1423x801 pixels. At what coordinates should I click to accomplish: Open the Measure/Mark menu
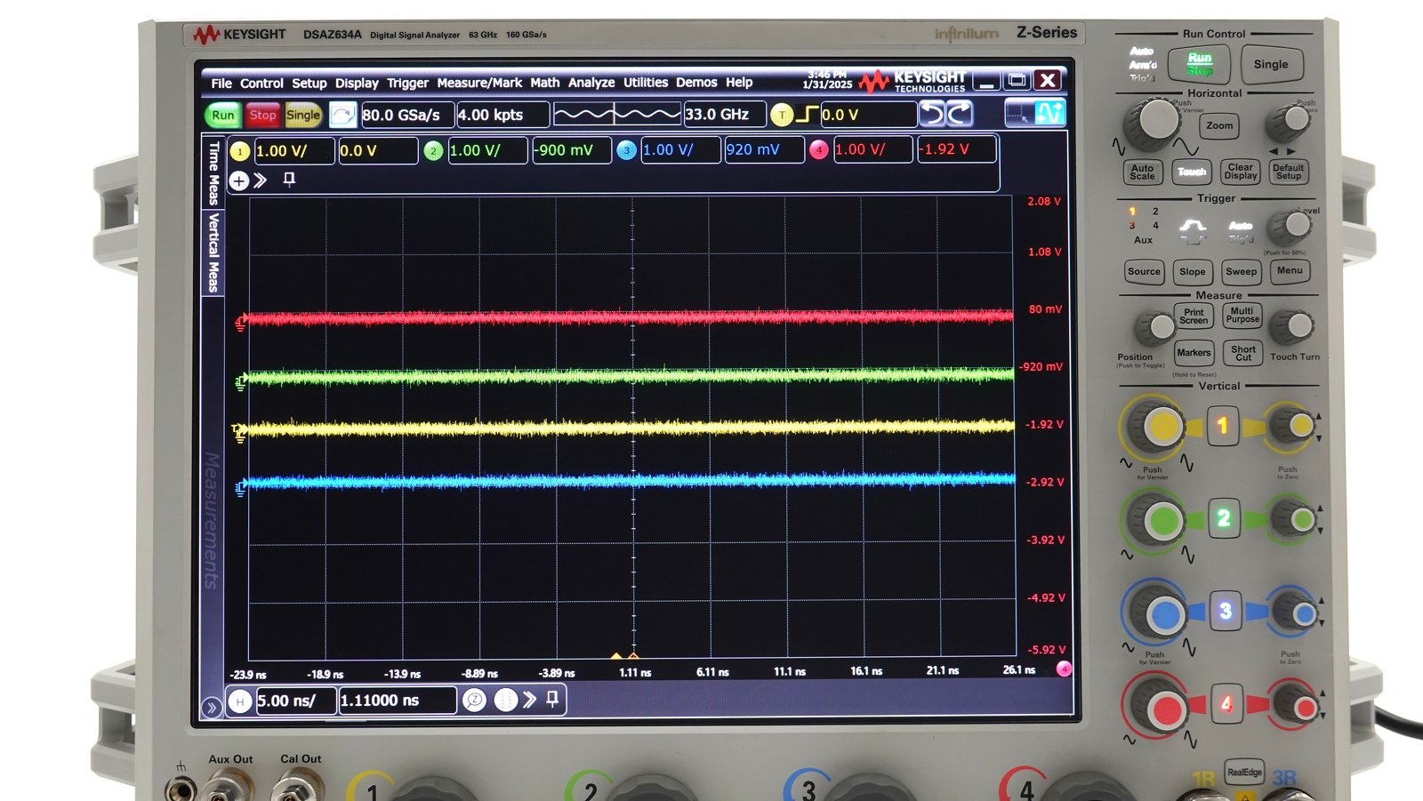479,83
